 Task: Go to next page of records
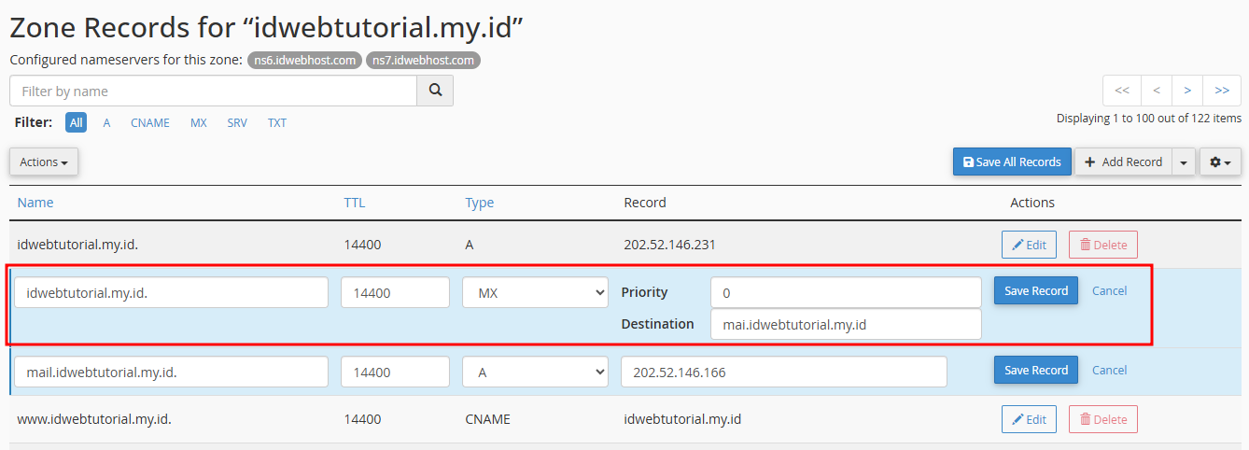click(x=1187, y=91)
